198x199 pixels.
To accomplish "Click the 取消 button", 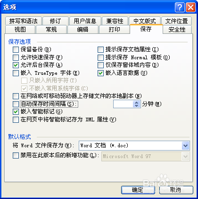I will tap(176, 190).
